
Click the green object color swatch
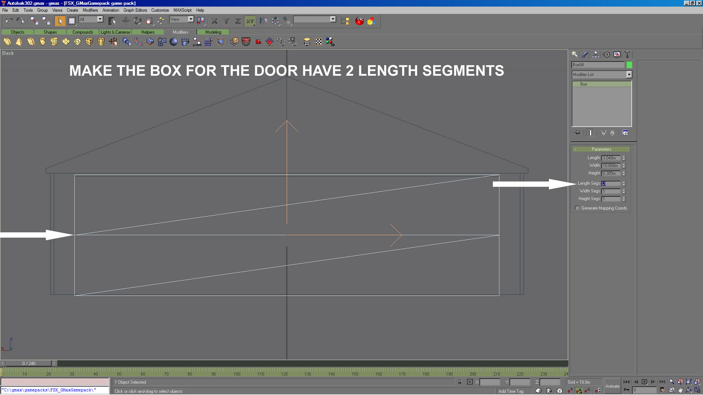coord(629,65)
